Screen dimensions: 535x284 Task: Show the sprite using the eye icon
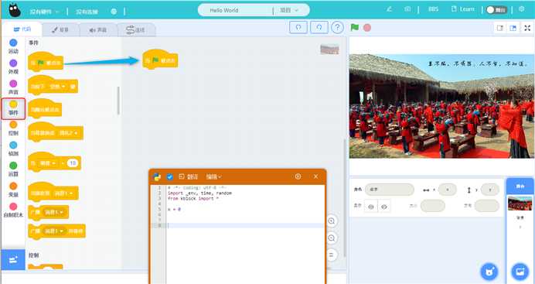[371, 207]
